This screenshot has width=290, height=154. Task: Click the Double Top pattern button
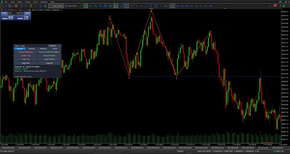pyautogui.click(x=26, y=56)
